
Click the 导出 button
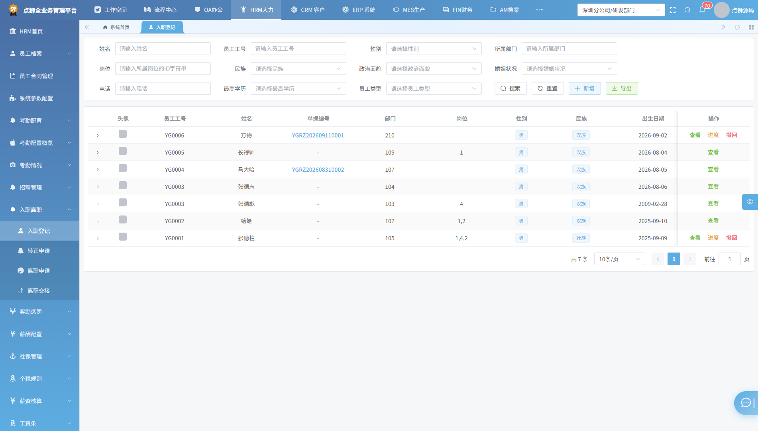(x=622, y=88)
